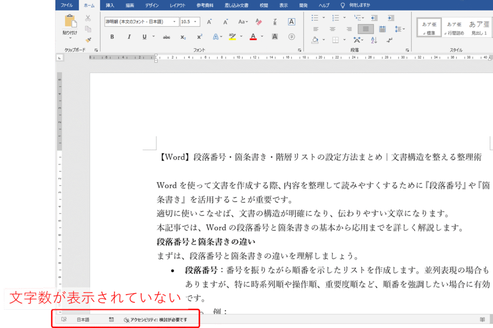Apply character border with the boxed A icon

[291, 22]
